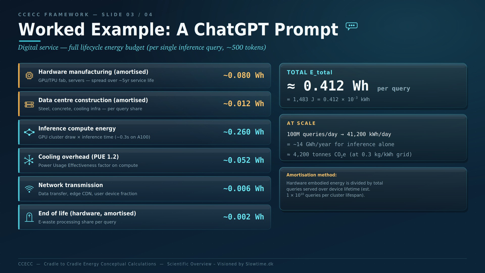Click the TOTAL E_total card label
Image resolution: width=485 pixels, height=273 pixels.
click(309, 73)
